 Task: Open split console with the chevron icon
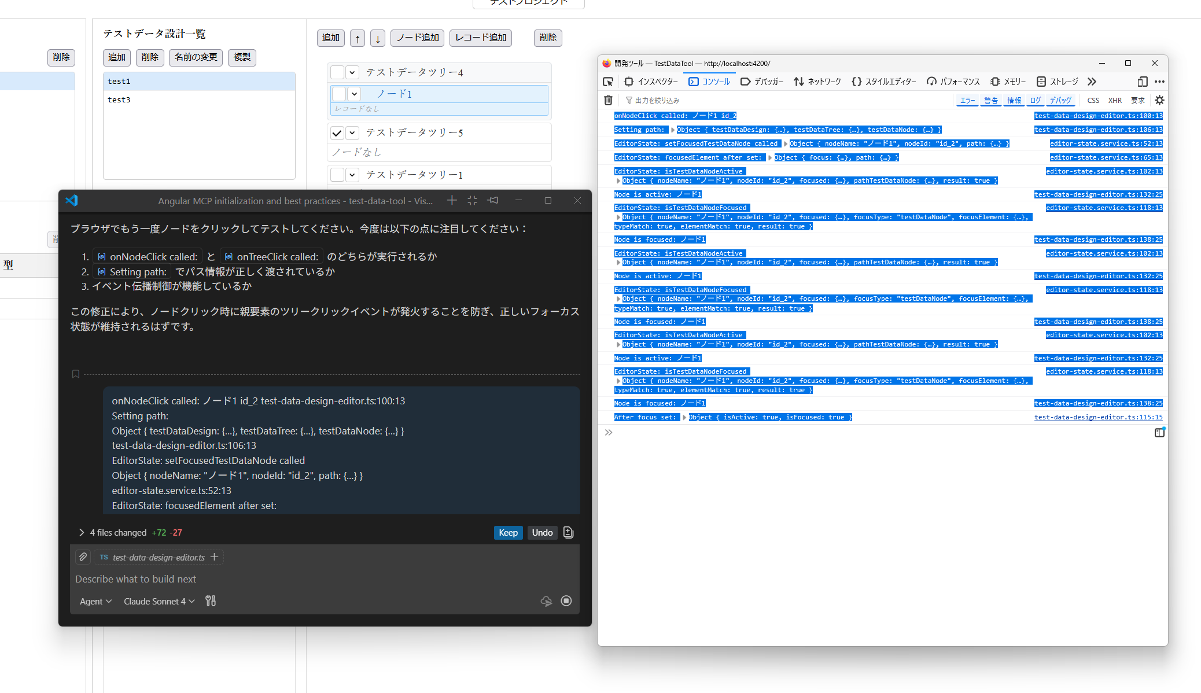(607, 432)
